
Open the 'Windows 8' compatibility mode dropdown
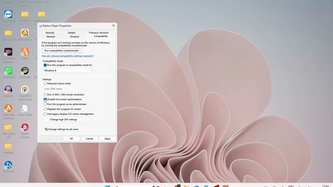(x=68, y=71)
